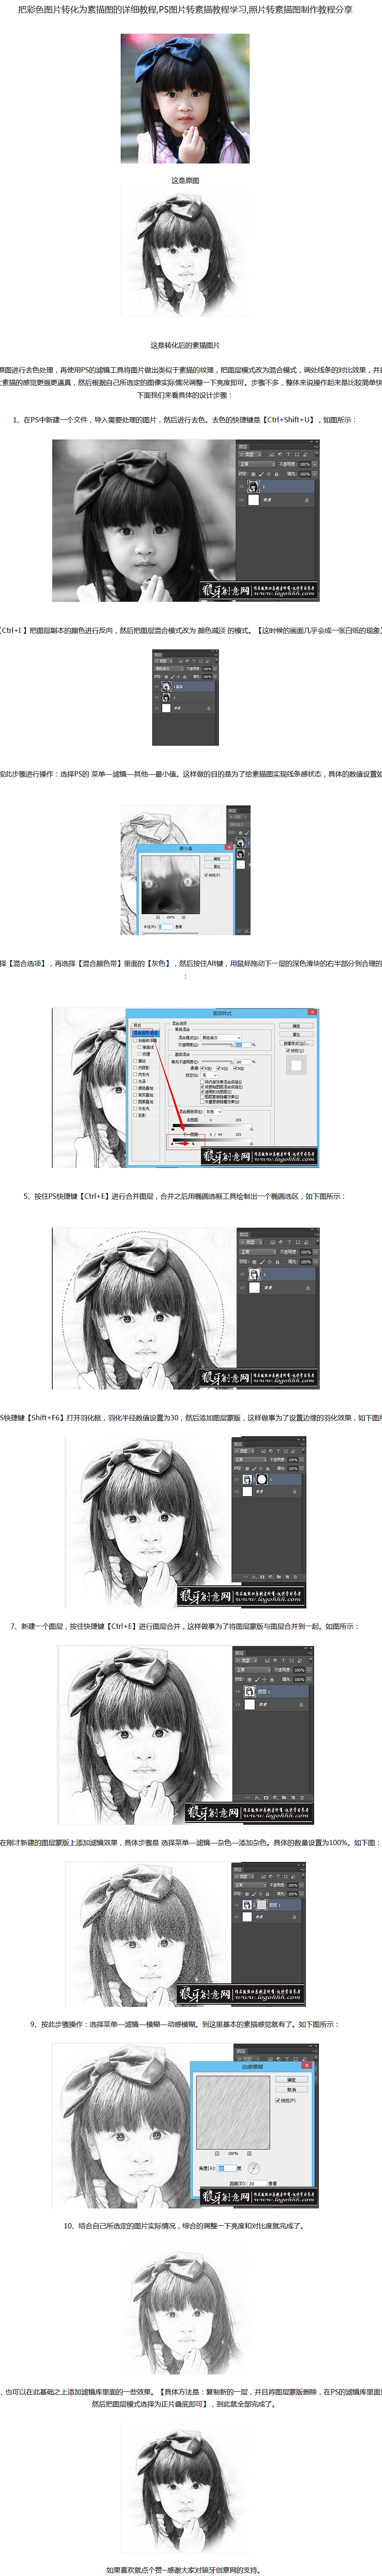The height and width of the screenshot is (2576, 382).
Task: Click 新建样式 button in Layer Style dialog
Action: 296,1043
